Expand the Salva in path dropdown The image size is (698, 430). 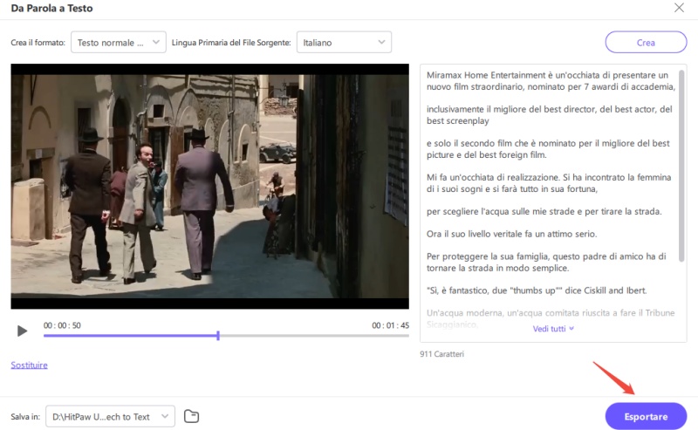tap(110, 417)
